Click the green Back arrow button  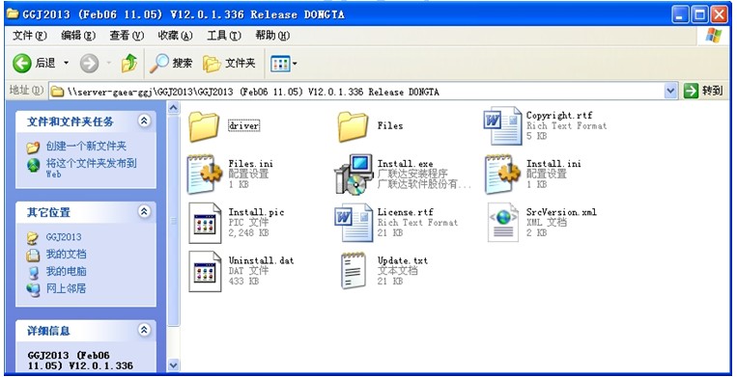coord(22,64)
